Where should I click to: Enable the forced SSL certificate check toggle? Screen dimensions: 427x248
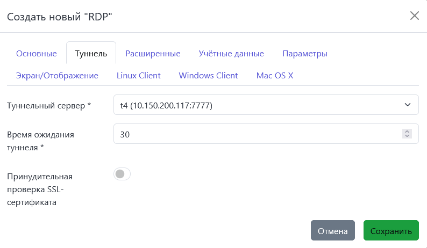point(122,174)
